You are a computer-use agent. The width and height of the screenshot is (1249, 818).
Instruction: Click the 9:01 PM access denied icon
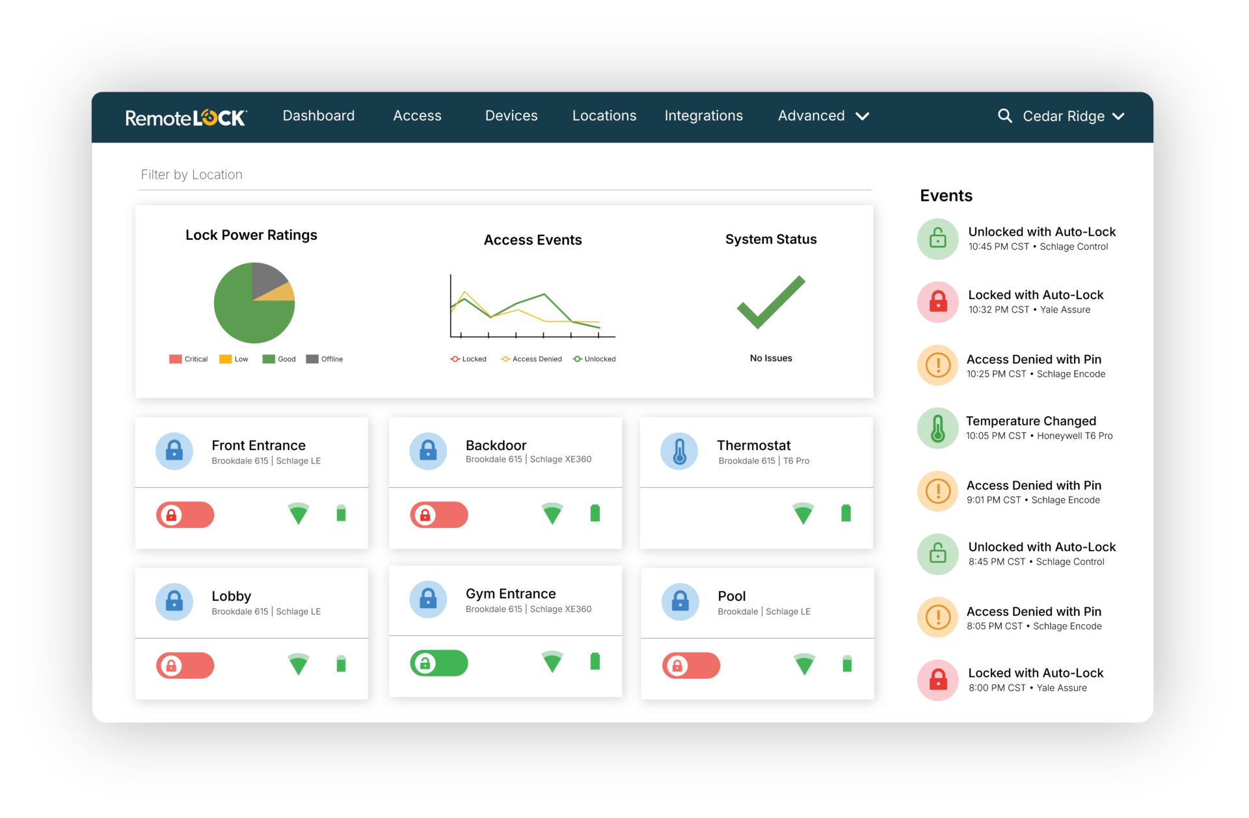(938, 492)
